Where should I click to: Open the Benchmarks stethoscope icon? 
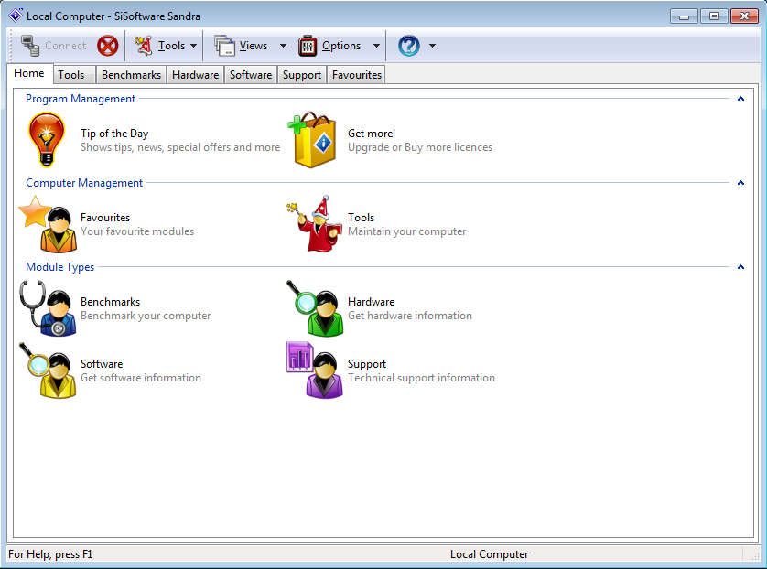(48, 308)
